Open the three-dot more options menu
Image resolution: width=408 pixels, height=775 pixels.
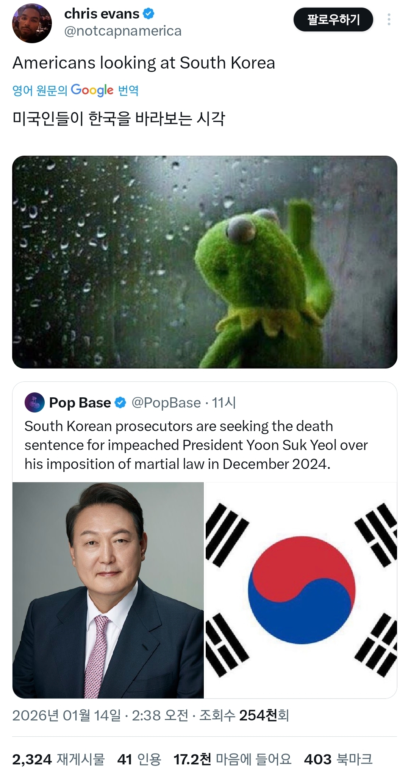tap(389, 20)
